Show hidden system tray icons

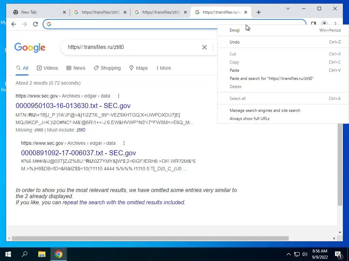coord(288,254)
